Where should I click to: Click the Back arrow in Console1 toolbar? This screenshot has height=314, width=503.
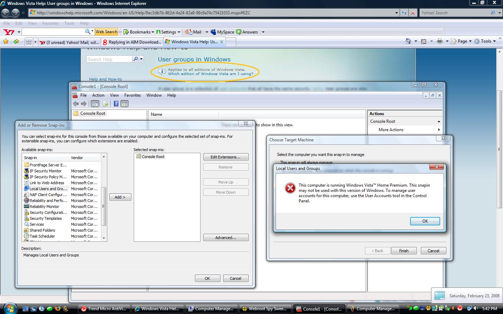point(76,104)
